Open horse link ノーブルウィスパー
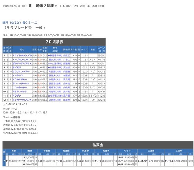The width and height of the screenshot is (194, 170). (22, 59)
